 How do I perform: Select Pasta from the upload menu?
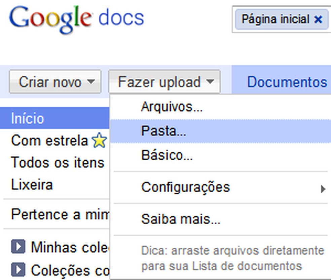pyautogui.click(x=164, y=131)
